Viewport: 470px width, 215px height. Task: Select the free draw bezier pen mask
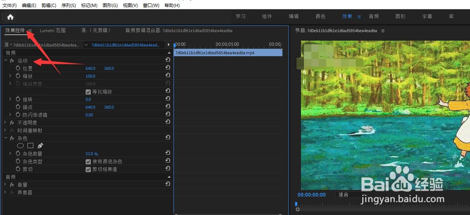coord(40,146)
